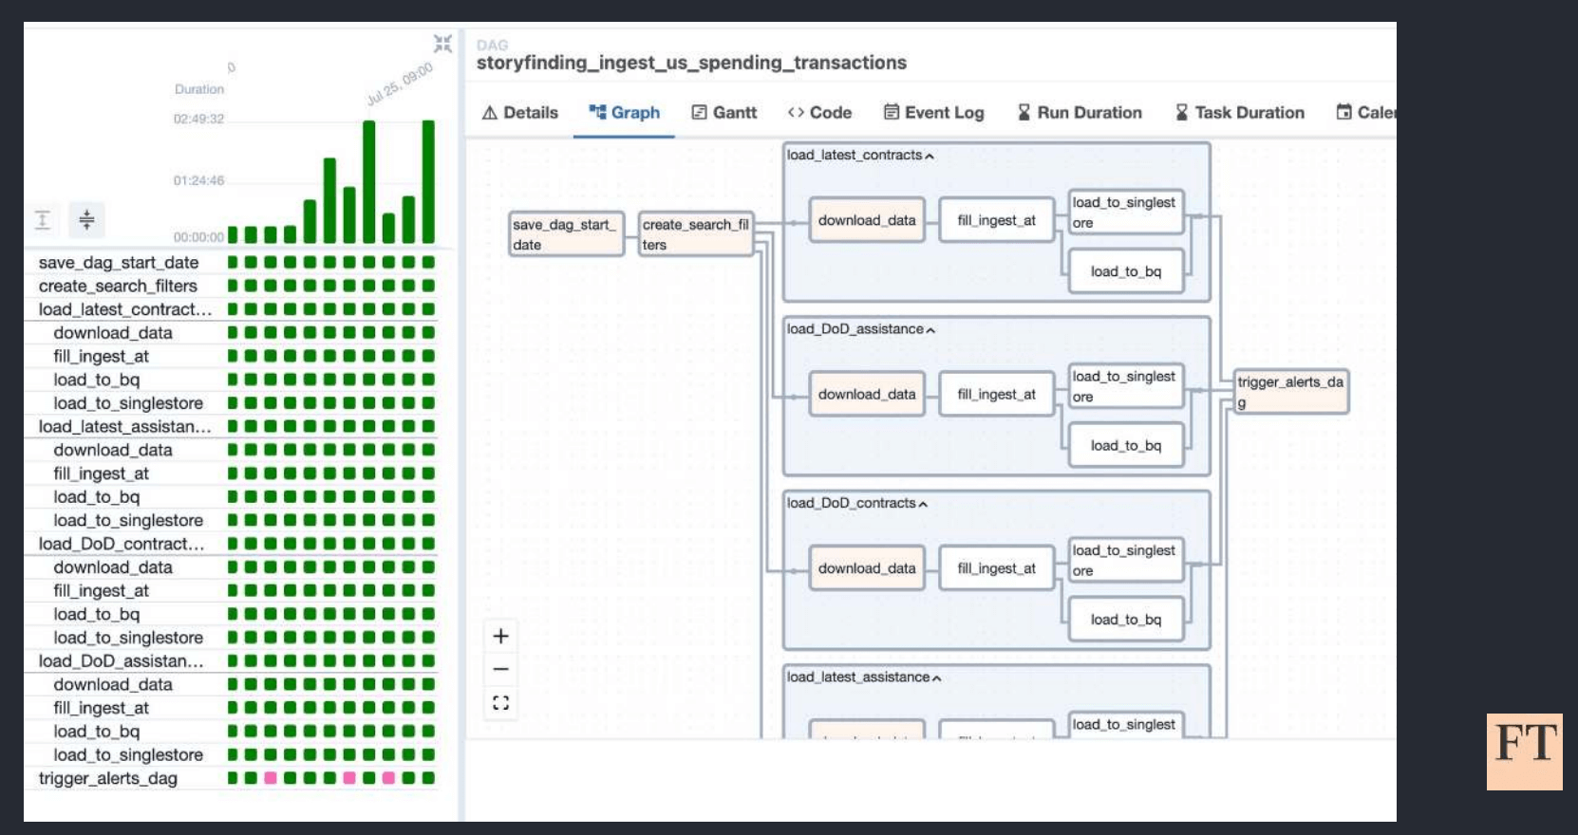Select the save_dag_start_date graph node
The width and height of the screenshot is (1578, 835).
coord(566,234)
